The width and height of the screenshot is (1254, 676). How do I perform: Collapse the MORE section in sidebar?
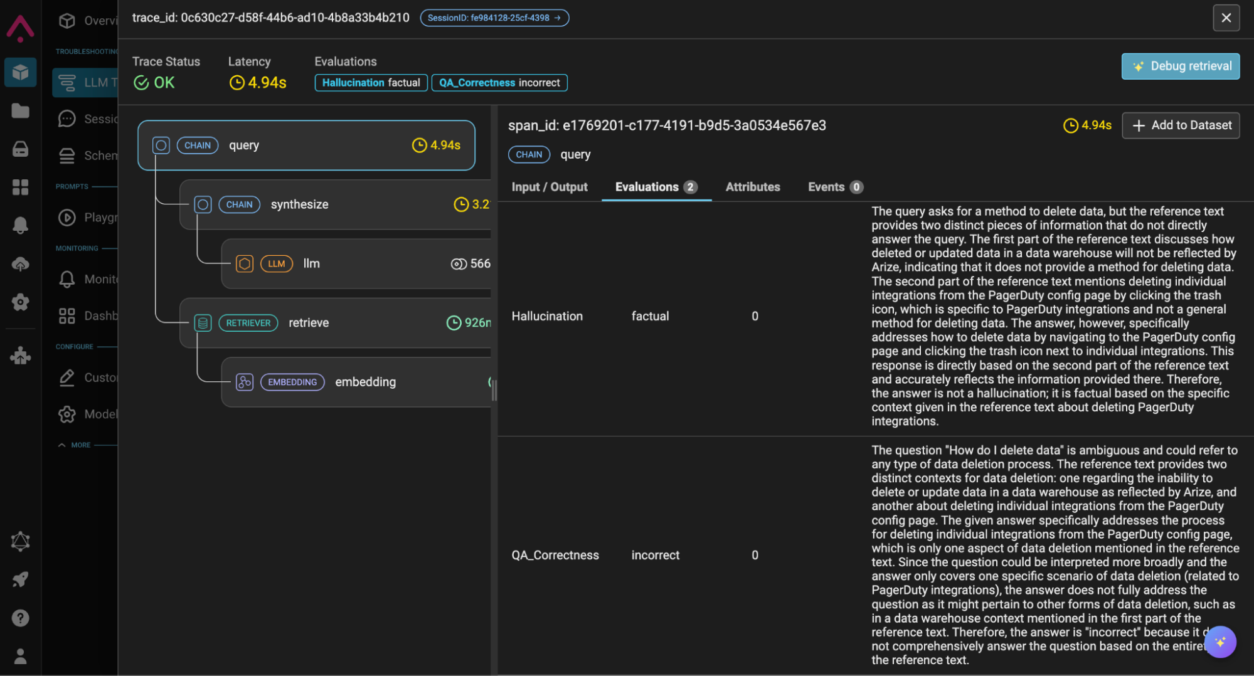[x=61, y=445]
